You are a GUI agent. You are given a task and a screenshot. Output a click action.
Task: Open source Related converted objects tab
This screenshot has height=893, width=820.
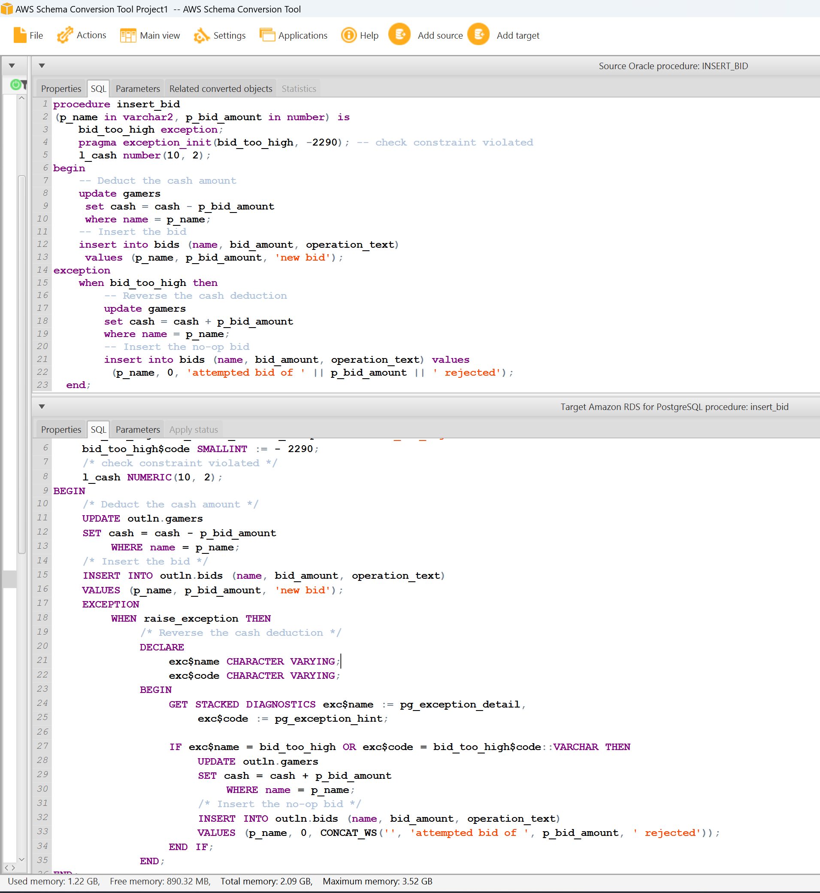coord(221,89)
